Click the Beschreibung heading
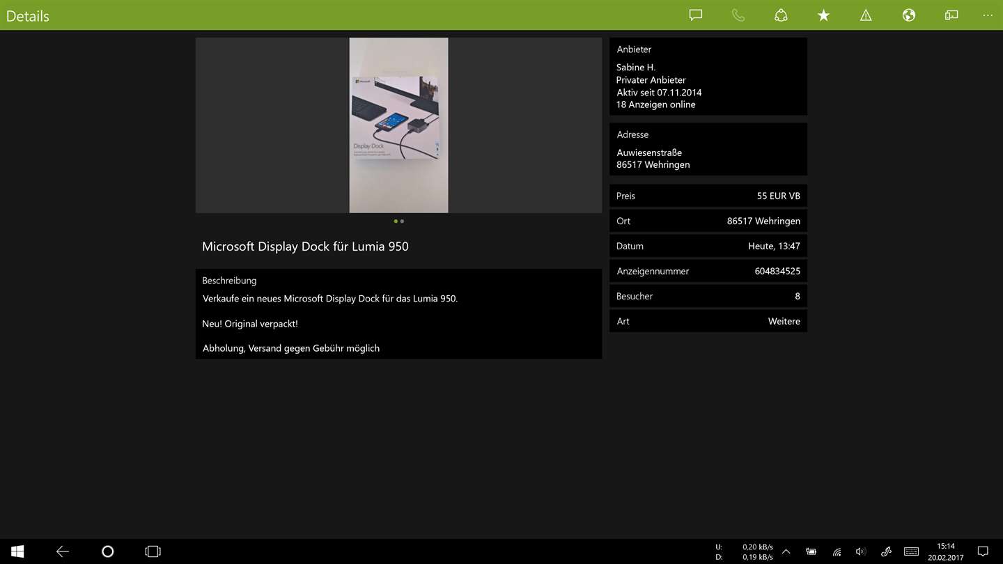The height and width of the screenshot is (564, 1003). (x=229, y=281)
